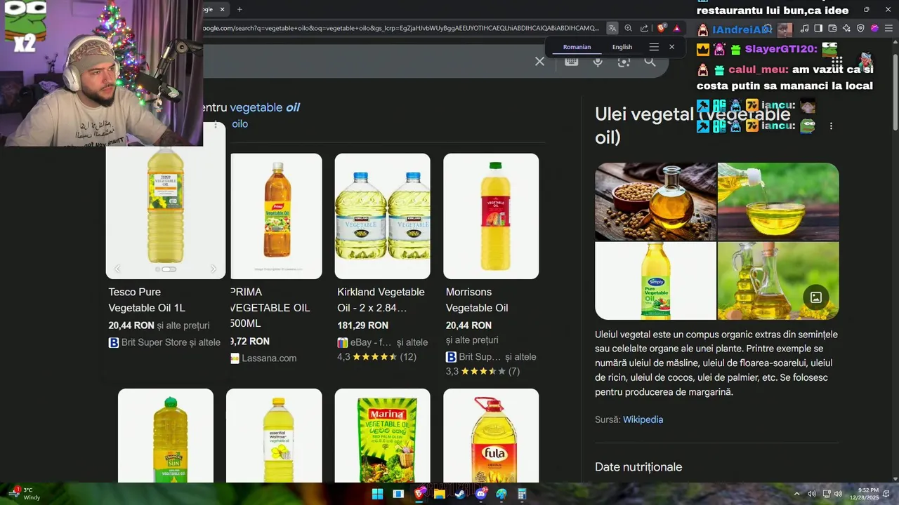Open the knowledge panel more options dots
This screenshot has width=899, height=505.
pos(831,126)
